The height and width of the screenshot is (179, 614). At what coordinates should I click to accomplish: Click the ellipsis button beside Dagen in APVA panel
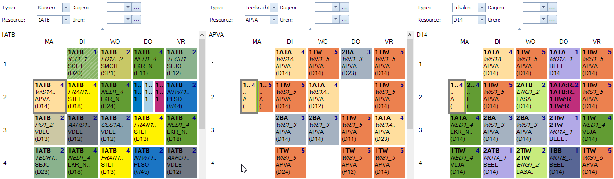pos(344,8)
